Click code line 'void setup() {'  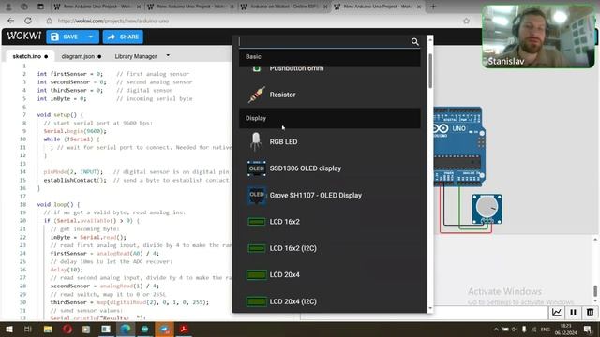point(60,114)
